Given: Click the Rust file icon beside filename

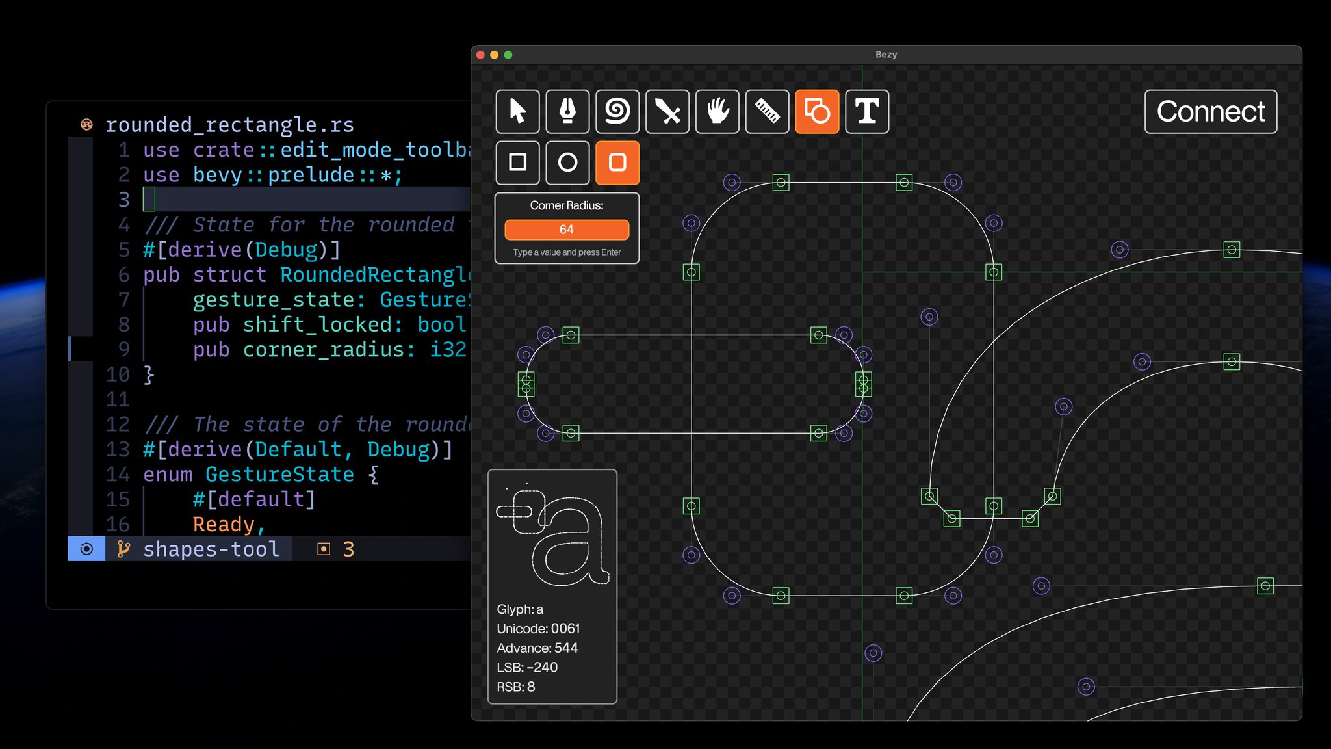Looking at the screenshot, I should [x=86, y=124].
